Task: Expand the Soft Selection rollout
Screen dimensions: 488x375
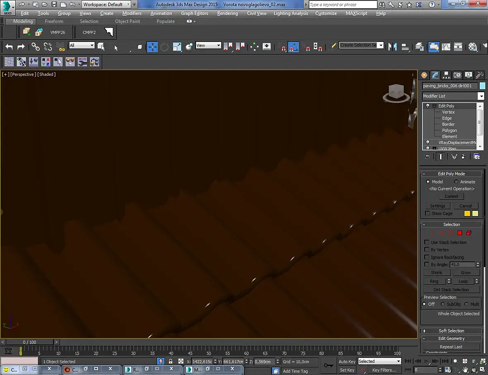Action: (451, 331)
